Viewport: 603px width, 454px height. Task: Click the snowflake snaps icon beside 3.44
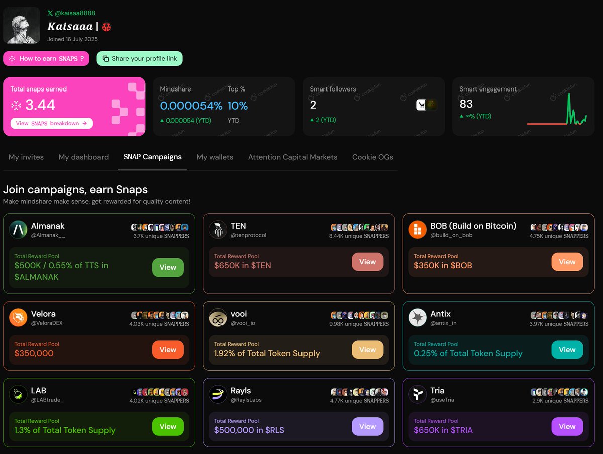click(16, 105)
